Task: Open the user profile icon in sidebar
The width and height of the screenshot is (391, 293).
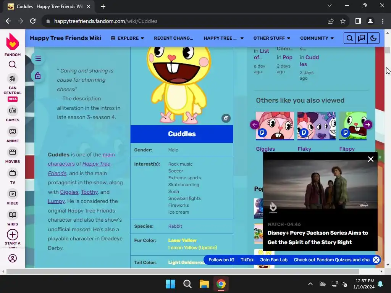Action: [x=13, y=258]
